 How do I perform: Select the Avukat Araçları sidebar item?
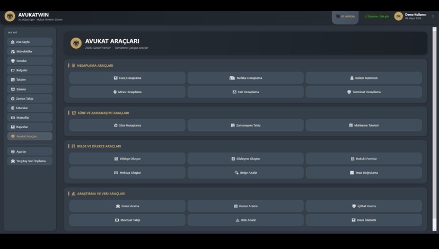click(x=30, y=136)
